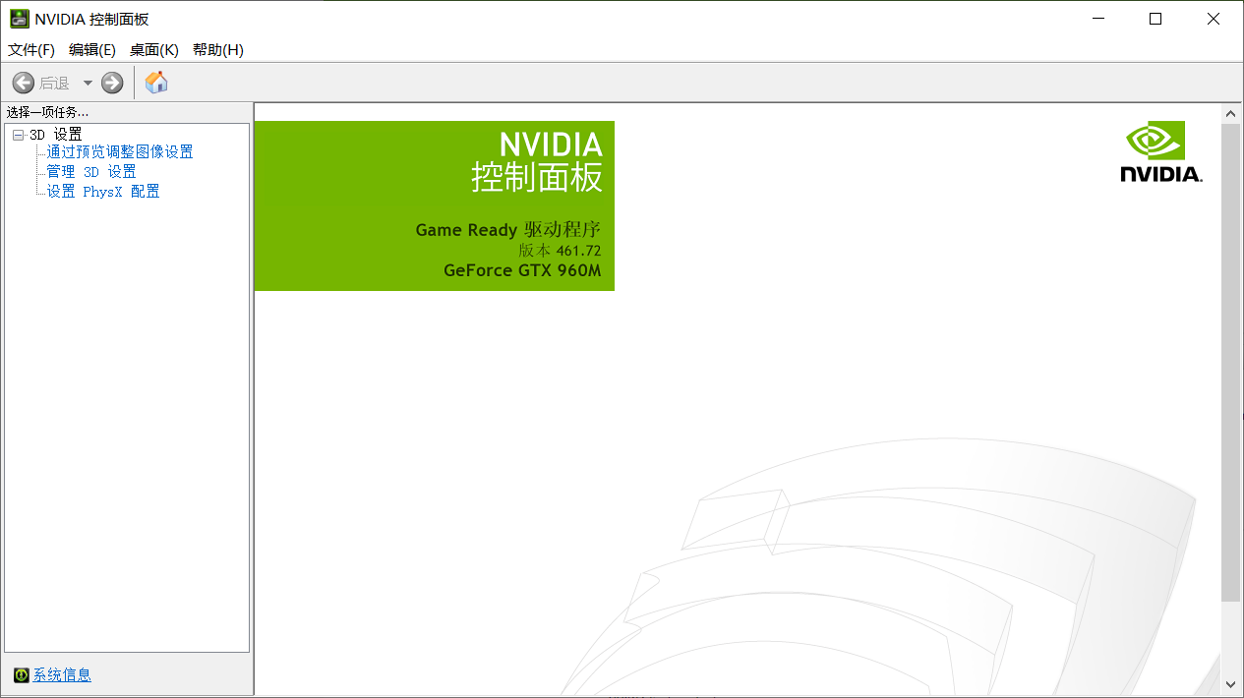Open the 编辑(E) menu
The height and width of the screenshot is (698, 1244).
coord(92,50)
